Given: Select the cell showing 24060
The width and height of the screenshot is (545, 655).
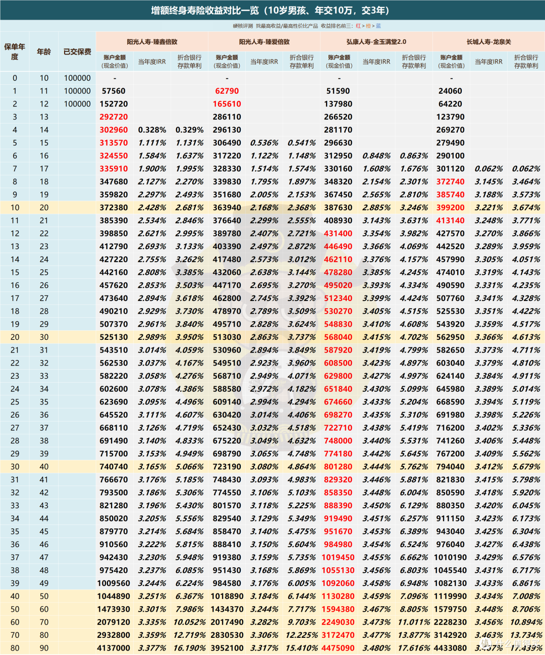Looking at the screenshot, I should (451, 91).
